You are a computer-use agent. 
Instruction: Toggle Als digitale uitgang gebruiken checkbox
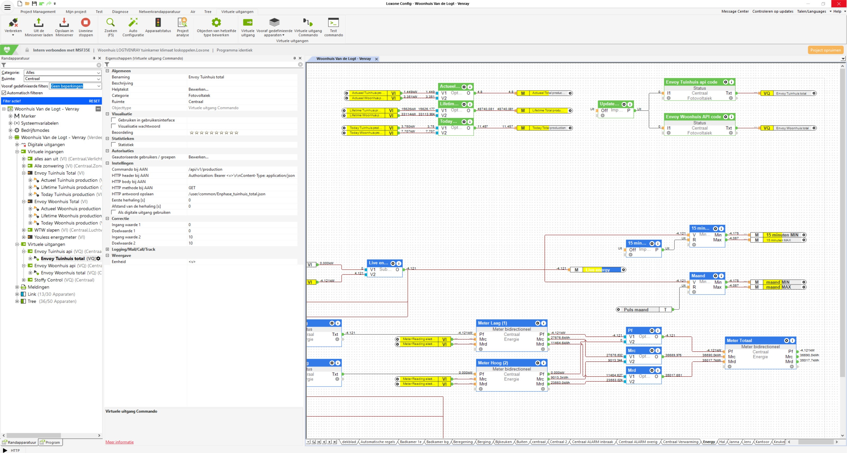[x=114, y=212]
